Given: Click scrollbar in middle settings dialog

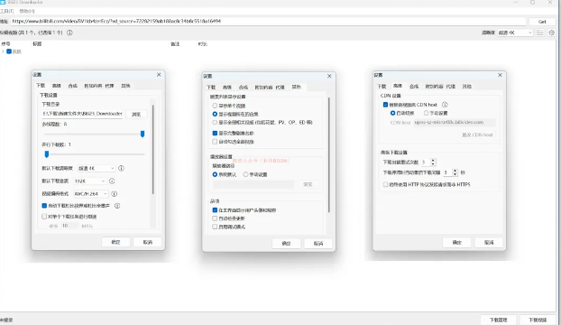Looking at the screenshot, I should pos(329,154).
